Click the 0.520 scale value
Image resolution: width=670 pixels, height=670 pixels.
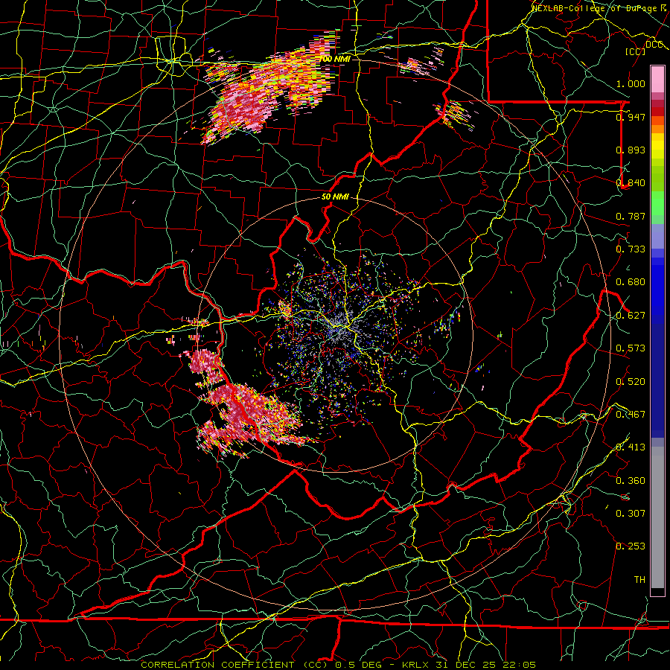[631, 382]
